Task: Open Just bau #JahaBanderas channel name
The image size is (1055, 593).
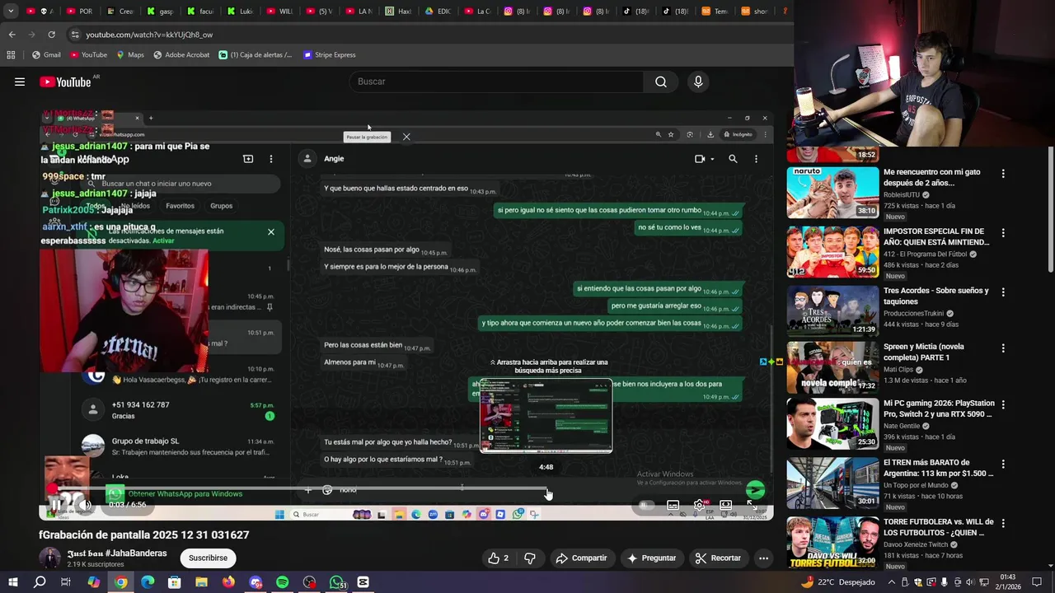Action: tap(117, 553)
